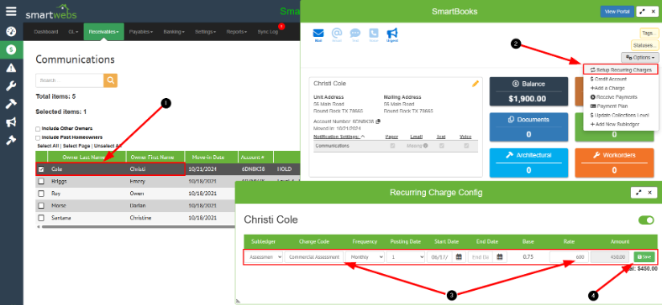Select Update Collections Level menu item
The image size is (662, 305).
619,115
